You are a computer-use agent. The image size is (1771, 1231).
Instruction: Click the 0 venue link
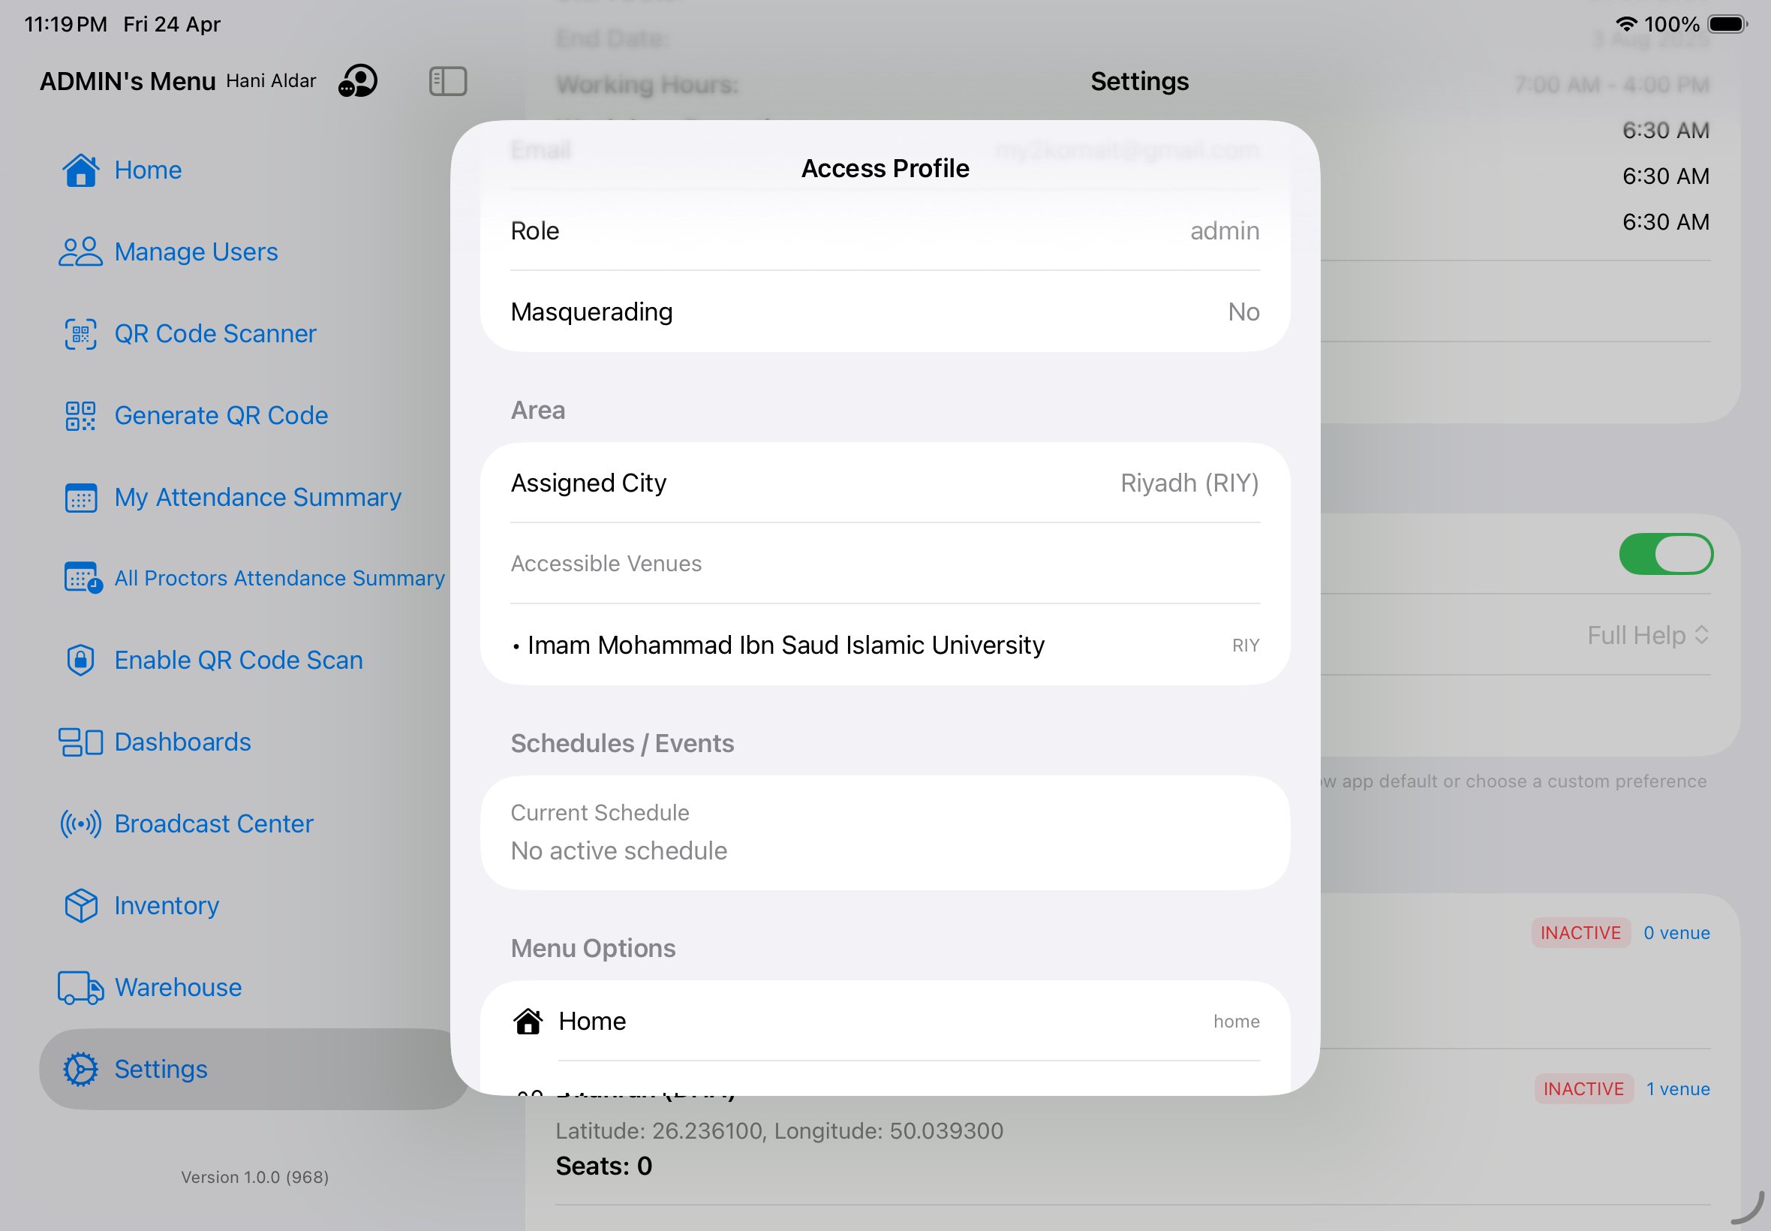(1676, 933)
